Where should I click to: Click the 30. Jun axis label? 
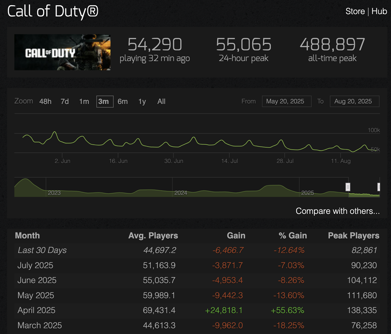174,161
